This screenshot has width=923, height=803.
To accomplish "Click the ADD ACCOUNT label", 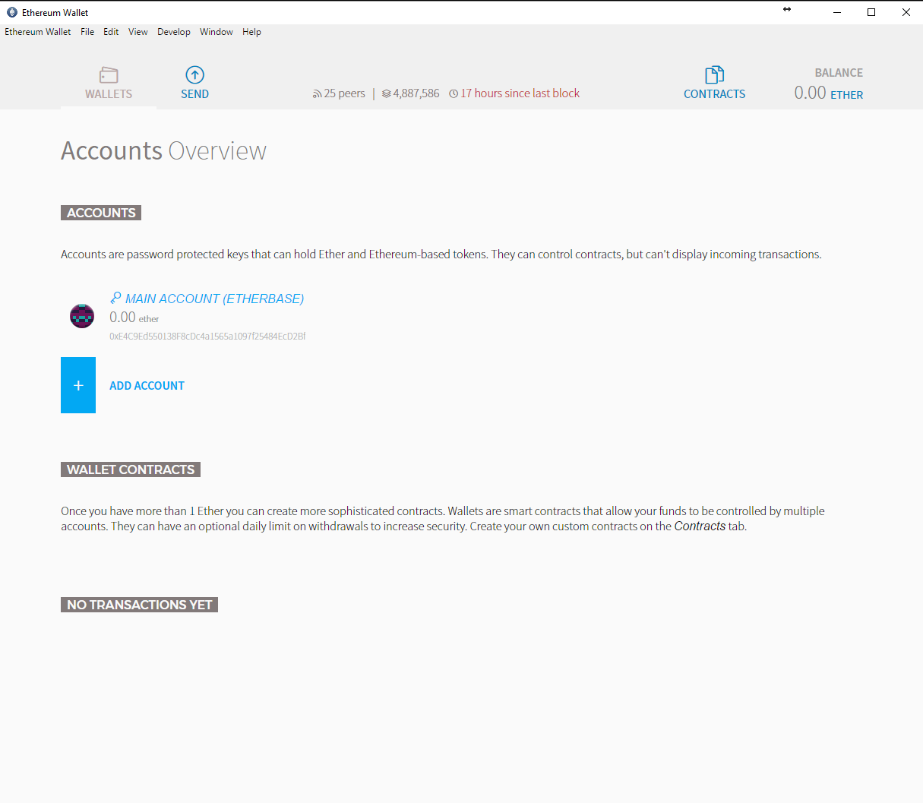I will click(x=147, y=386).
